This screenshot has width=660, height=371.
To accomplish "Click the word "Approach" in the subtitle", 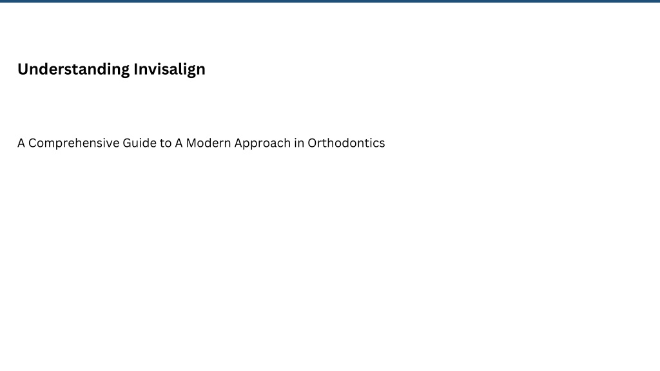I will click(263, 144).
